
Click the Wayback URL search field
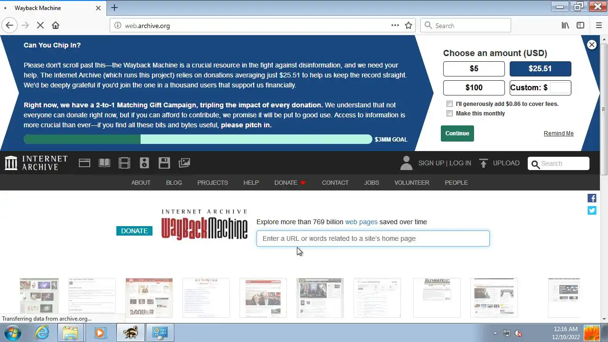point(373,238)
